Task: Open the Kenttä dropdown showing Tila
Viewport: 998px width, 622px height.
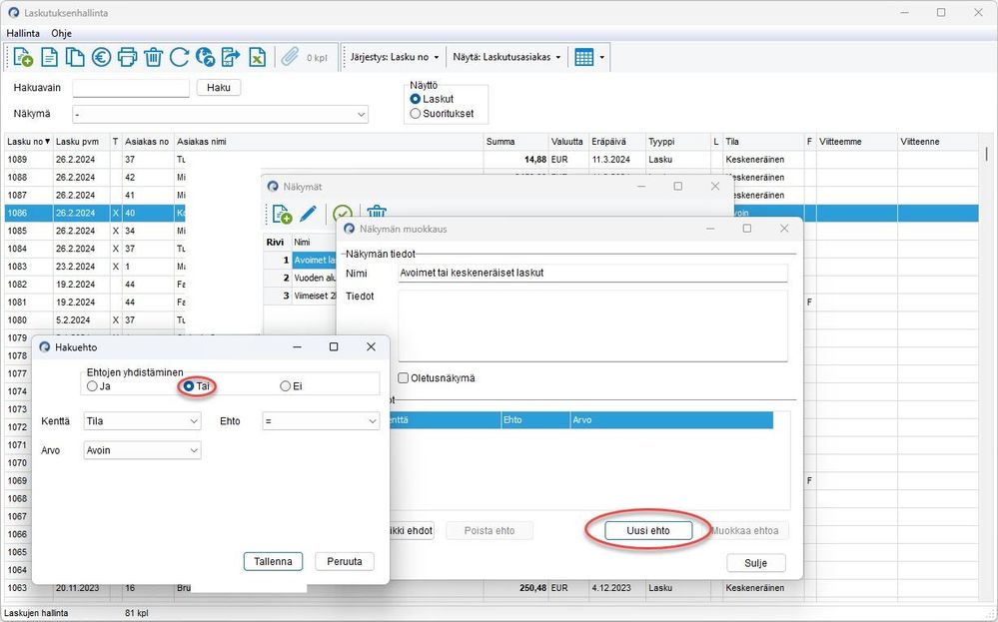Action: pos(143,421)
